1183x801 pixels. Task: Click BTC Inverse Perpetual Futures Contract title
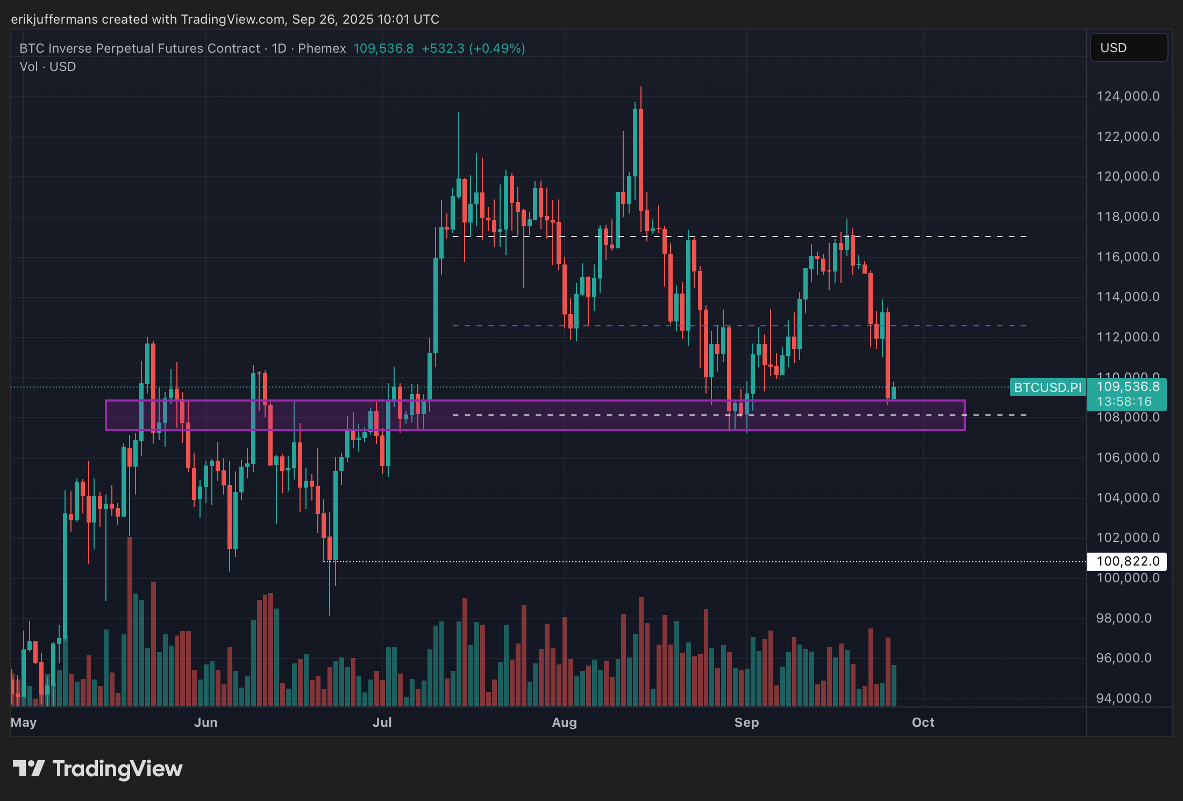coord(140,48)
